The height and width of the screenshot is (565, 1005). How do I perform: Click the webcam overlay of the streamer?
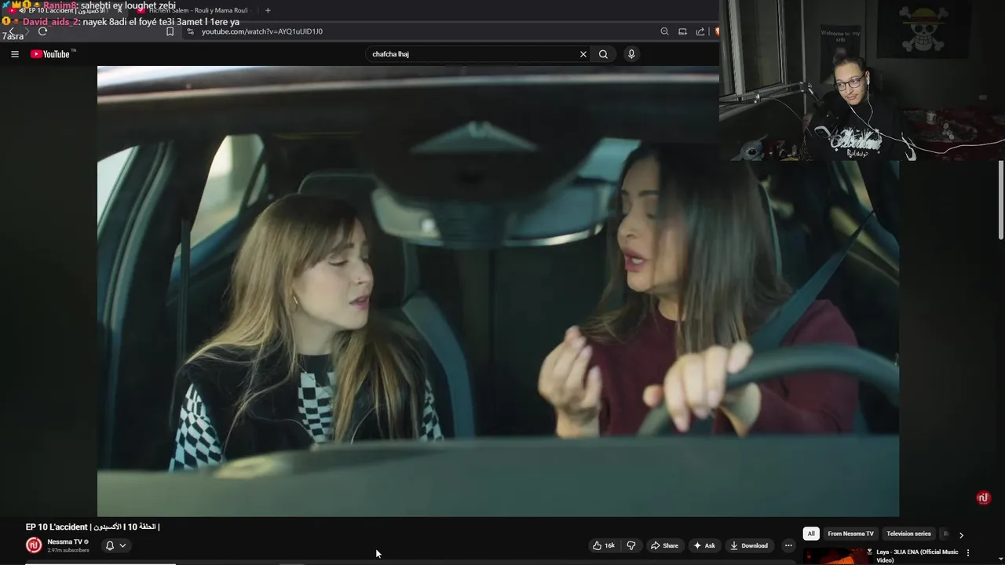tap(862, 80)
